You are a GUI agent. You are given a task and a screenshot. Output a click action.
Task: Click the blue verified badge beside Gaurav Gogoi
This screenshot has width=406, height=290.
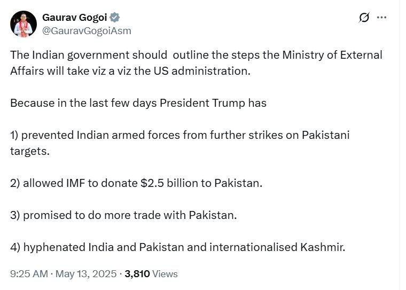point(114,18)
